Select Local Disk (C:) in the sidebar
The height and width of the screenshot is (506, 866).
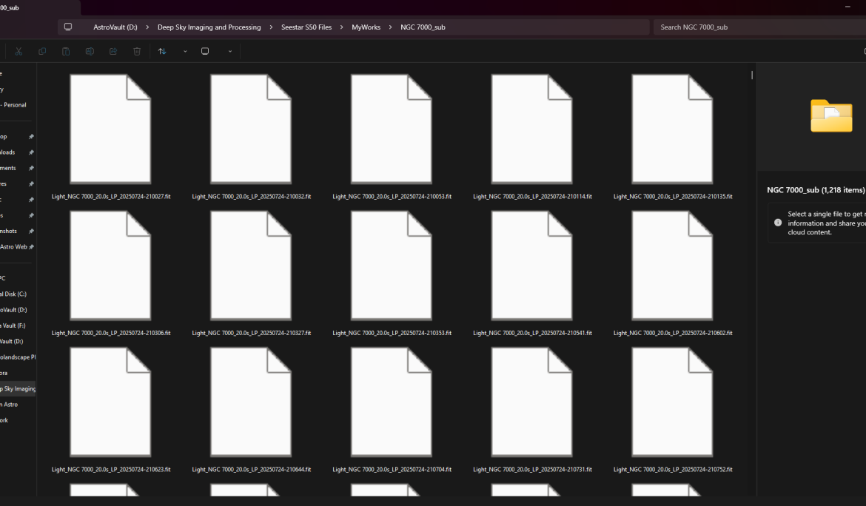[15, 294]
